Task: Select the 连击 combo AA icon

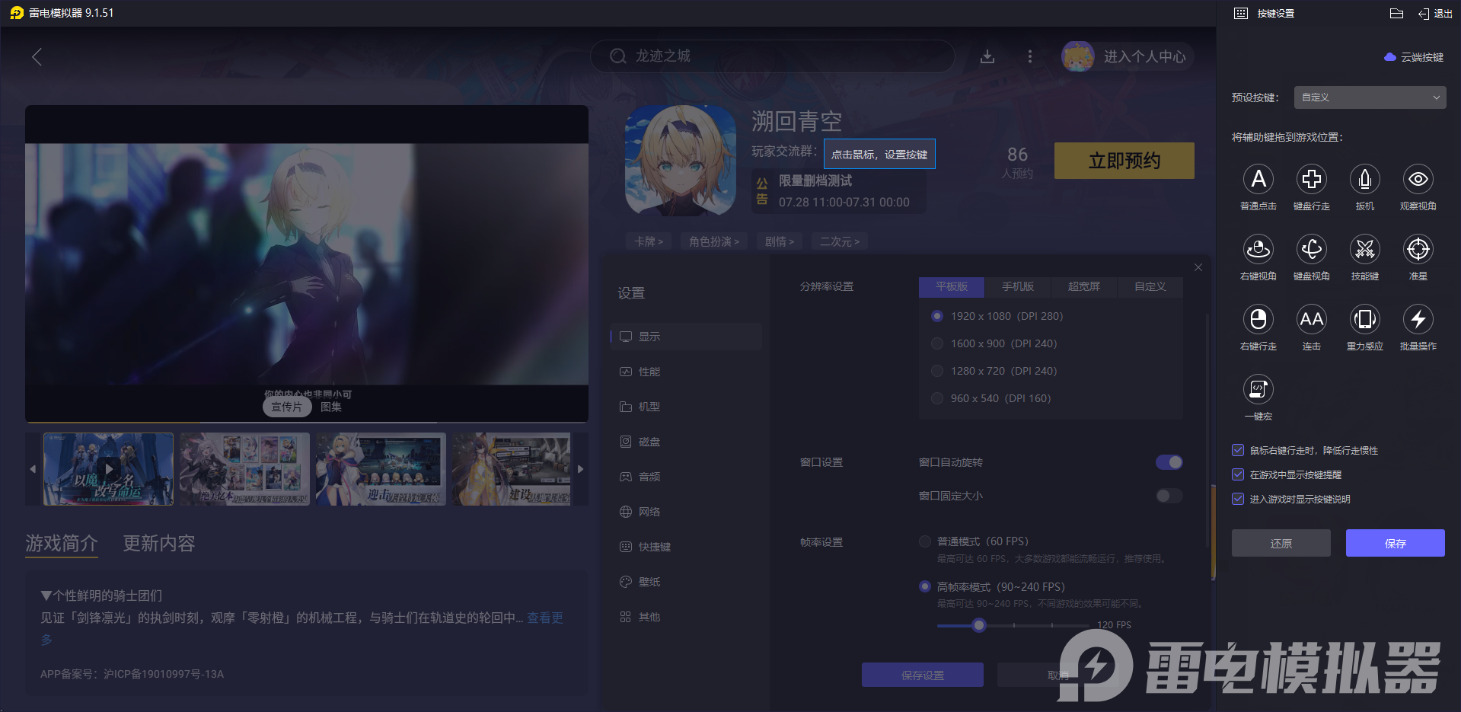Action: point(1311,319)
